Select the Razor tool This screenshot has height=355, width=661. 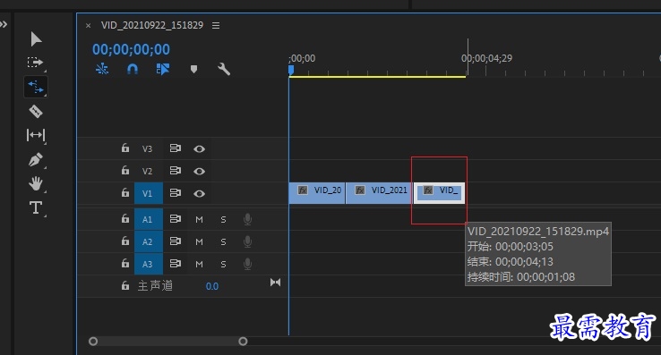[x=36, y=111]
